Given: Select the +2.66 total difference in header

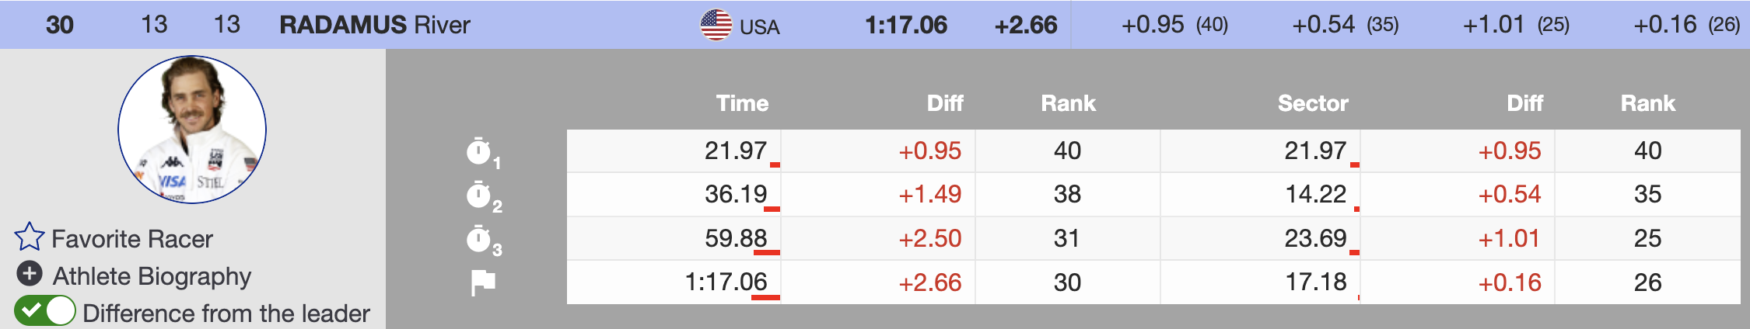Looking at the screenshot, I should click(x=1026, y=25).
